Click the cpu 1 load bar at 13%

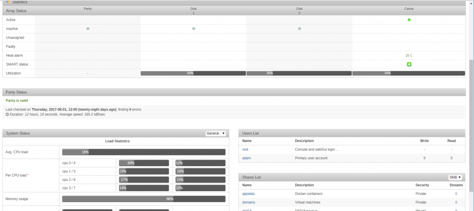pyautogui.click(x=144, y=171)
